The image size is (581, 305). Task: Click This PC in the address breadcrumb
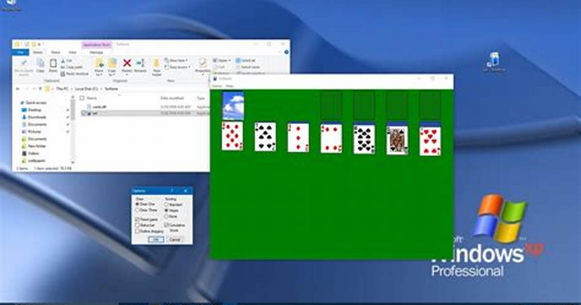coord(62,89)
